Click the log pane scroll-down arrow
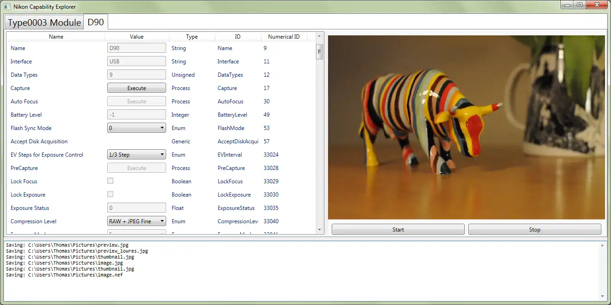The width and height of the screenshot is (611, 305). point(602,296)
